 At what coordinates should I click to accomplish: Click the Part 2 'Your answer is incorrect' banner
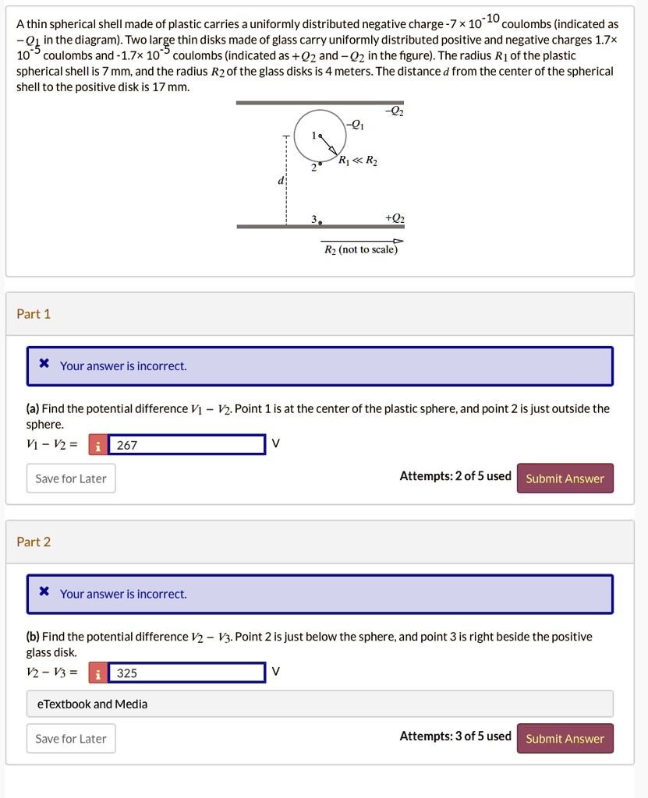click(x=320, y=594)
